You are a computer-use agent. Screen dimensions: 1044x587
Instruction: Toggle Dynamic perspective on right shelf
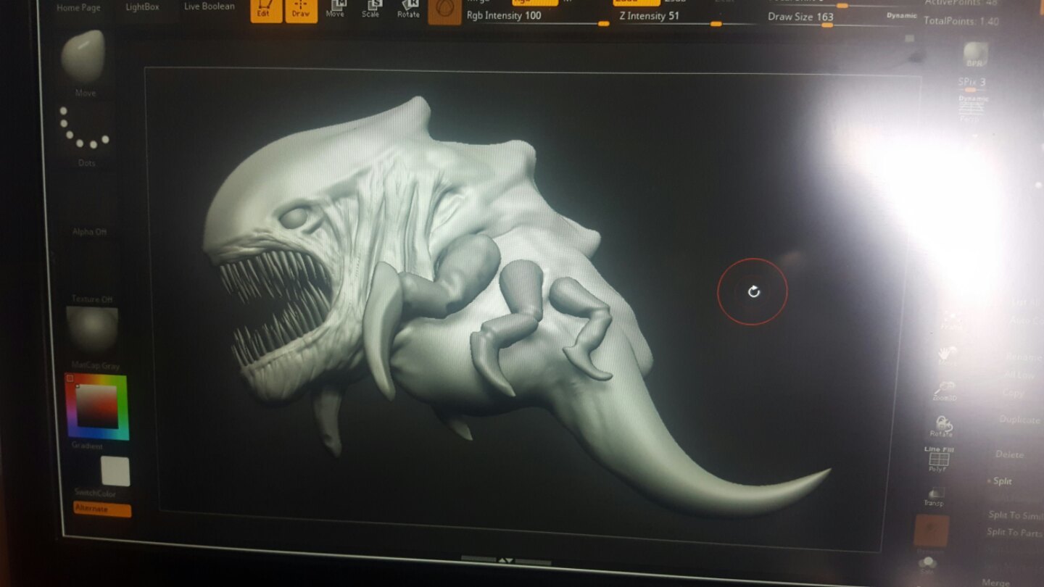tap(972, 107)
